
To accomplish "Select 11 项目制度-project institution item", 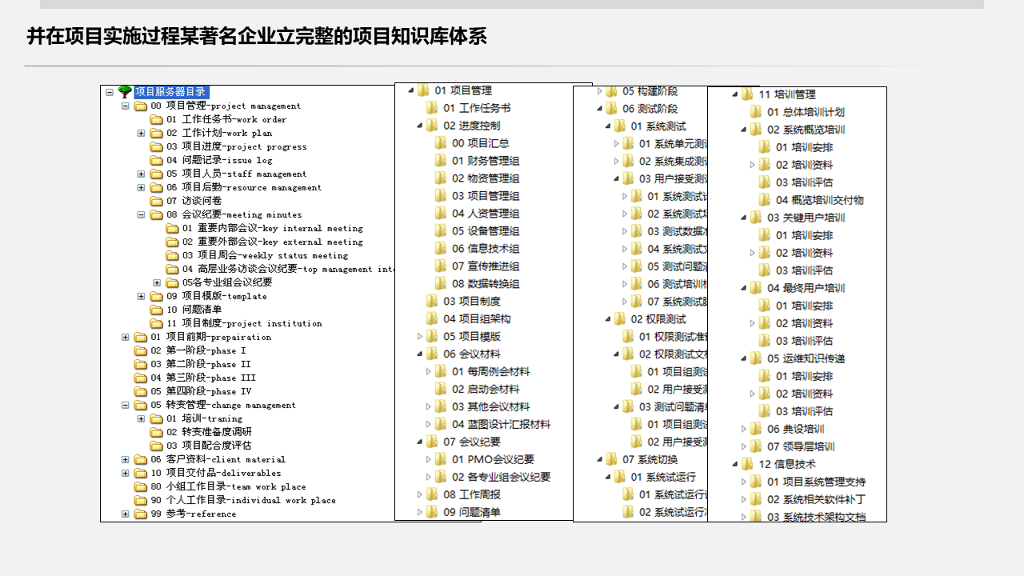I will tap(244, 323).
